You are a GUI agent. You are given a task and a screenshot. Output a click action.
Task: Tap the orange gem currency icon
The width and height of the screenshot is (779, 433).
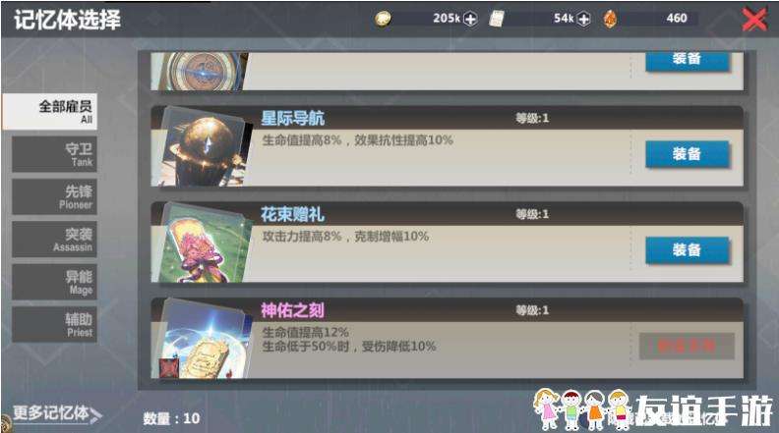pos(610,19)
